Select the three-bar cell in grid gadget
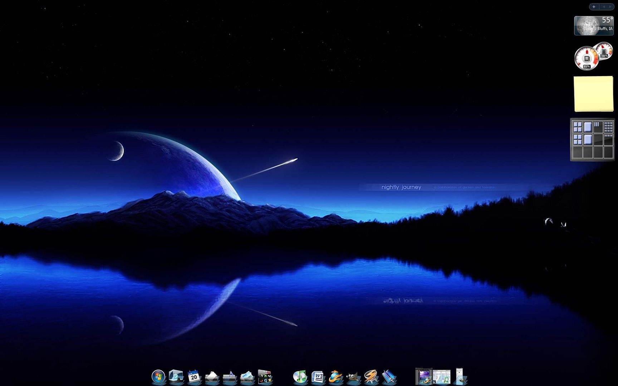The height and width of the screenshot is (386, 618). coord(598,127)
